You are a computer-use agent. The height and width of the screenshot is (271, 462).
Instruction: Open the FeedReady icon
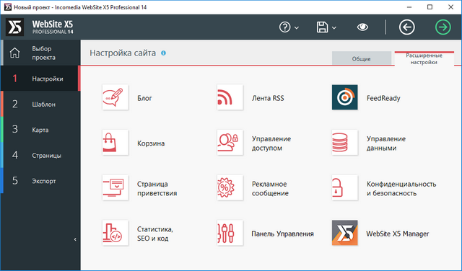(345, 97)
